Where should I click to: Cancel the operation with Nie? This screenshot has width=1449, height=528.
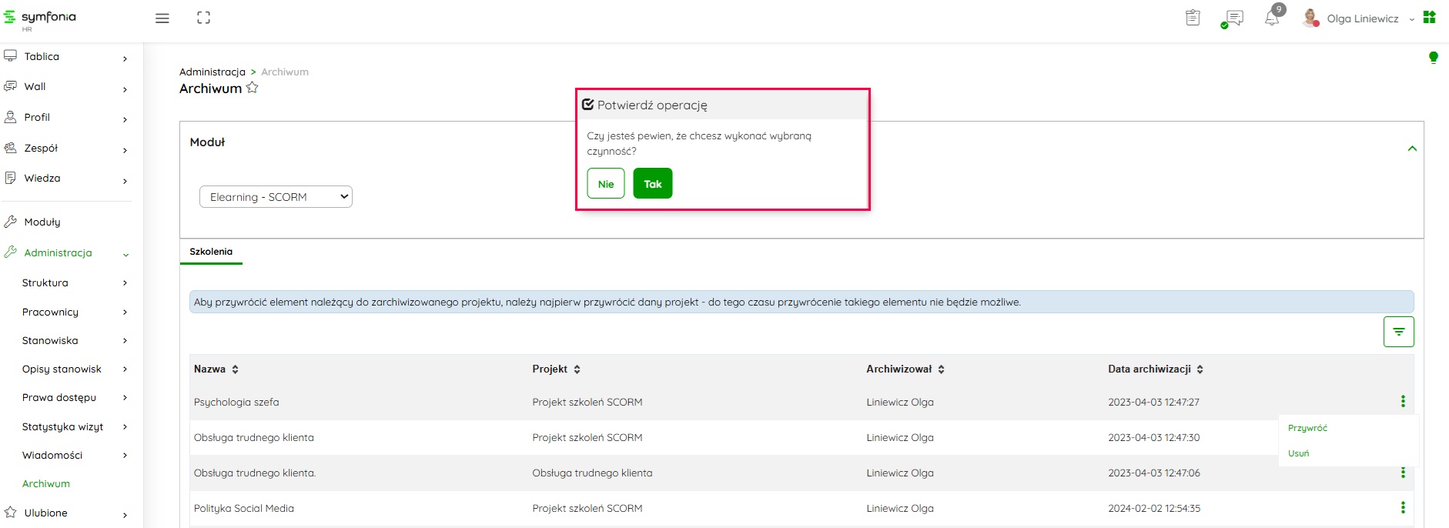(605, 184)
